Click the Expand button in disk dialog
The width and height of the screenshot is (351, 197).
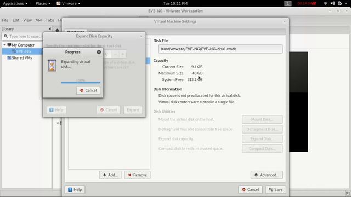(133, 110)
